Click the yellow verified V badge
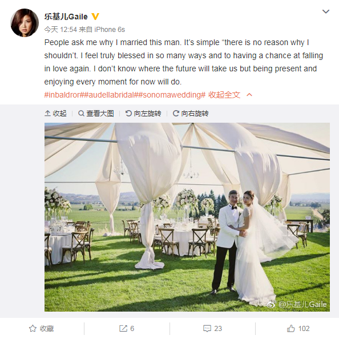The image size is (339, 339). point(95,17)
